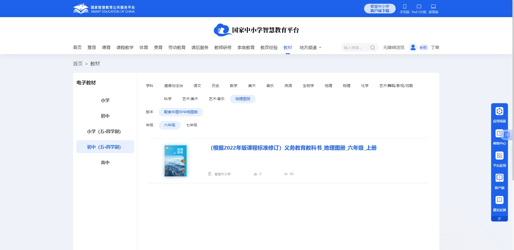Select the 六年级 grade filter
The image size is (514, 250).
169,125
